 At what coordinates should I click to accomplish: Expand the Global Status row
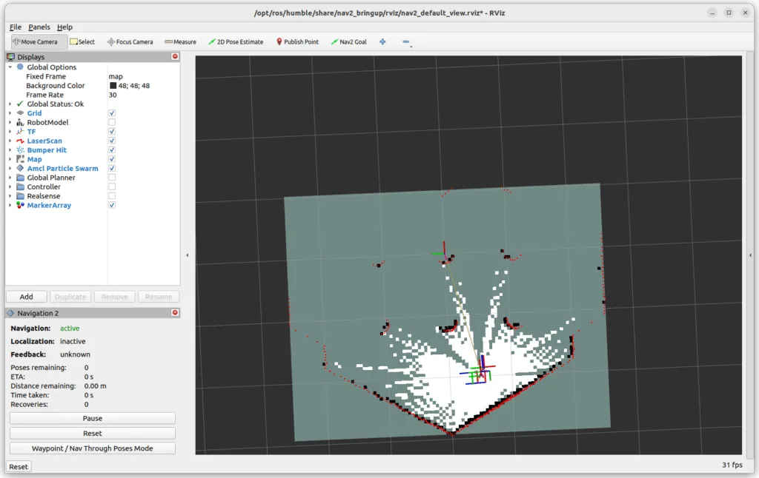(x=10, y=104)
